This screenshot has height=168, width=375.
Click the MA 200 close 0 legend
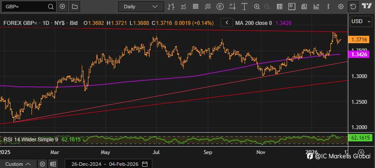pos(253,23)
